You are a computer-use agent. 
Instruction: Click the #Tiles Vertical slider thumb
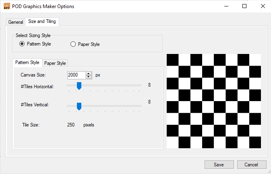(79, 106)
